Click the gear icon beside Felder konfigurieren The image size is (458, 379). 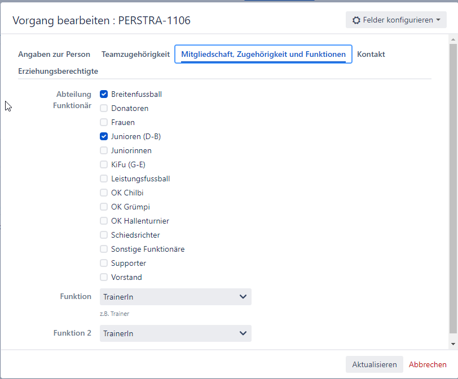(x=356, y=20)
